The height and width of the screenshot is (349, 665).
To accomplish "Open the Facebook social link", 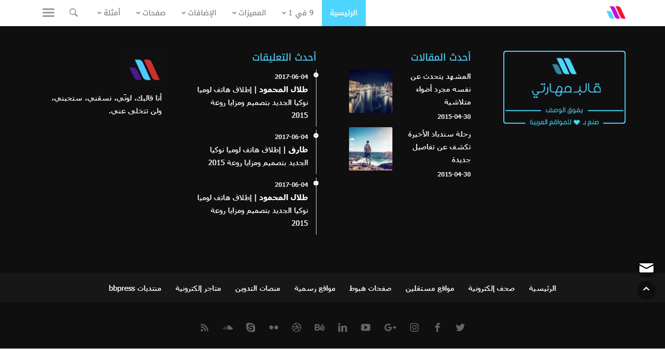I will pos(437,327).
